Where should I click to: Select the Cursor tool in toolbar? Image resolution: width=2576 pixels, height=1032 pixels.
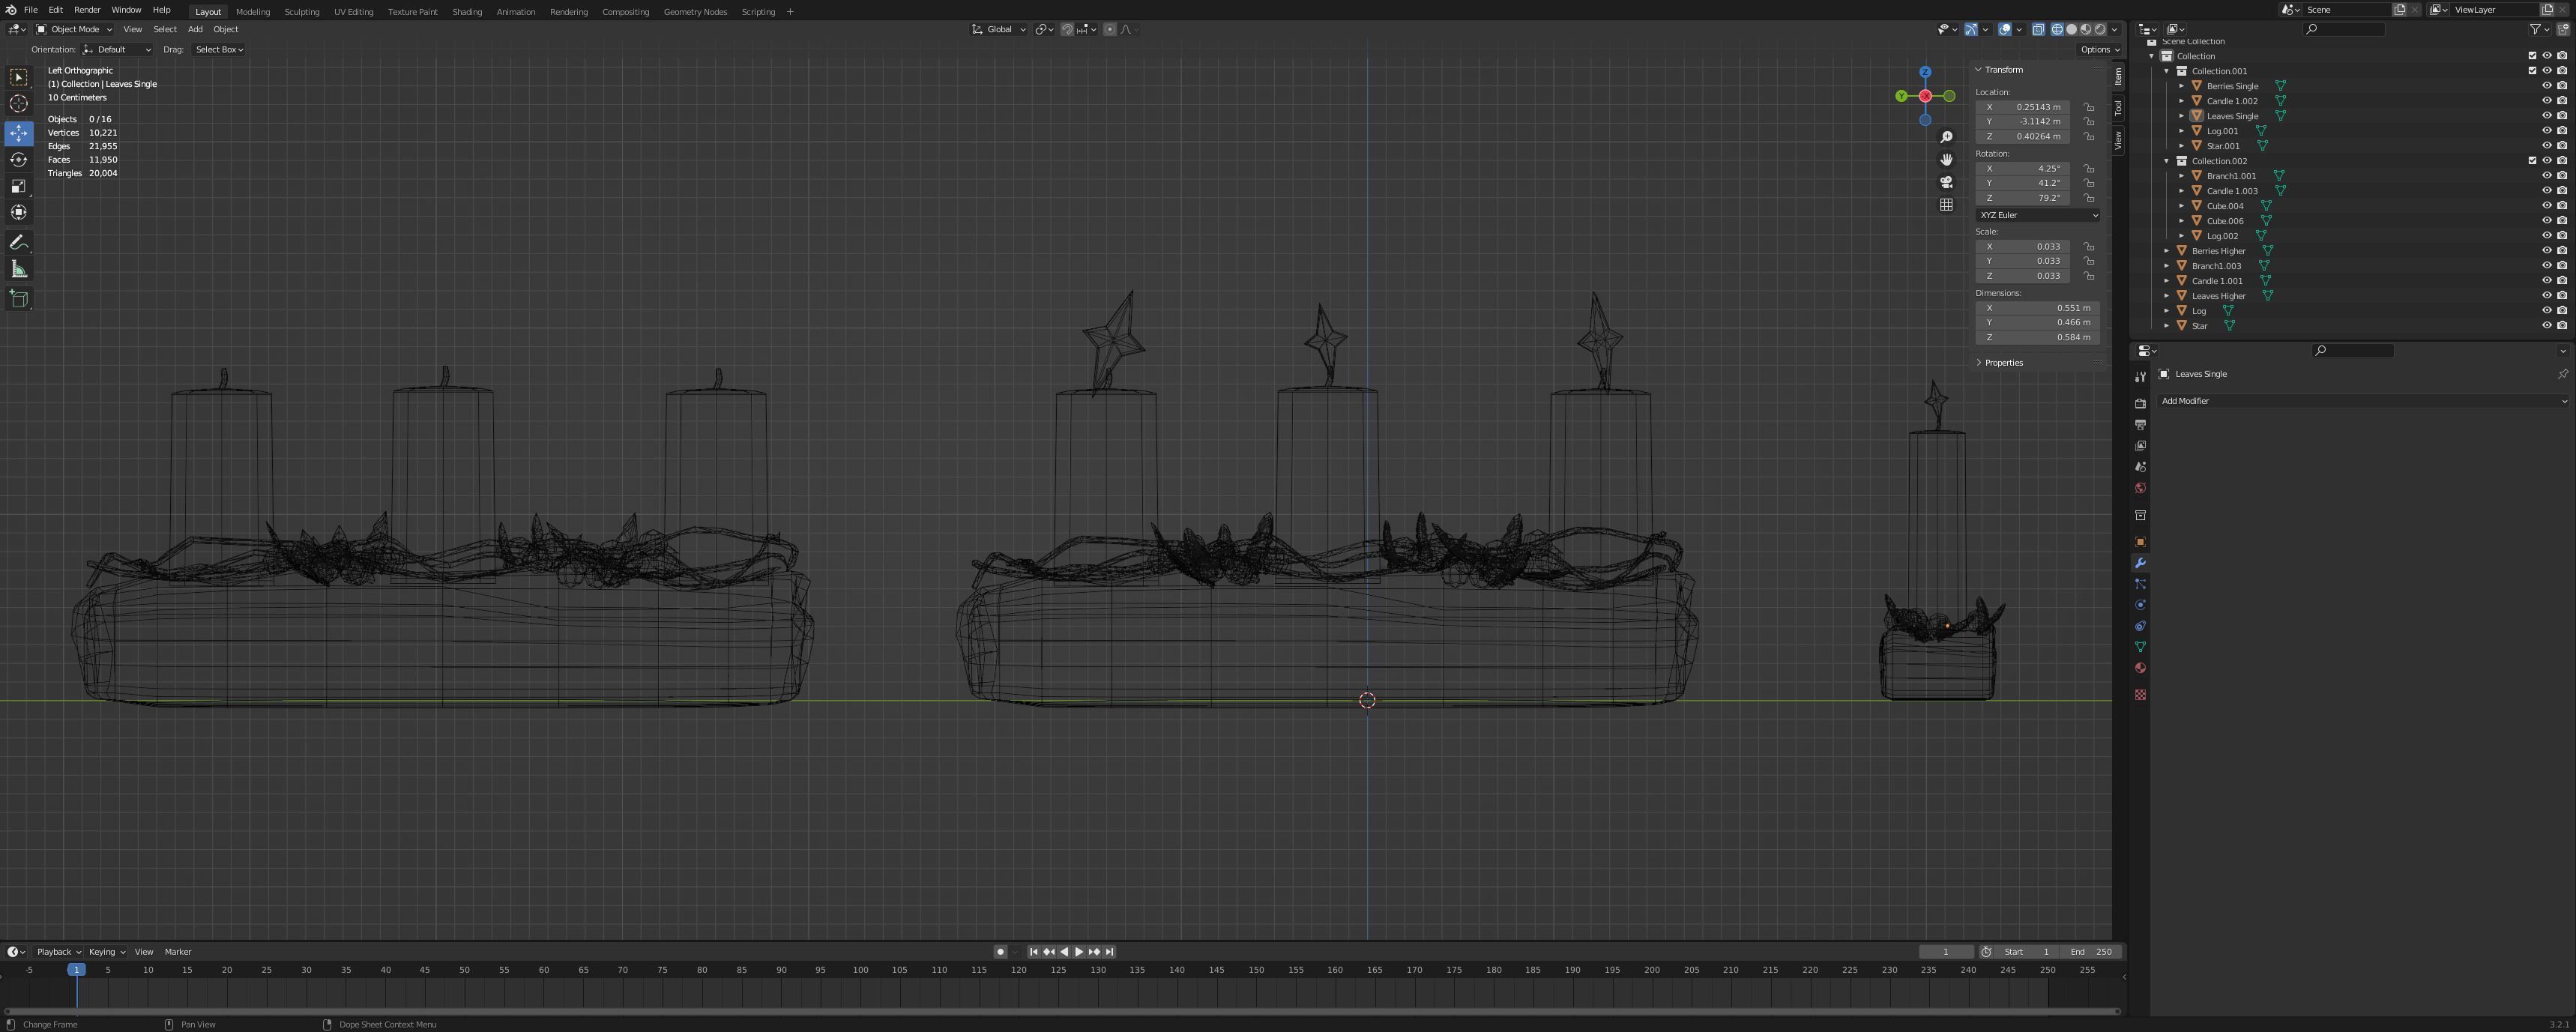(x=19, y=104)
